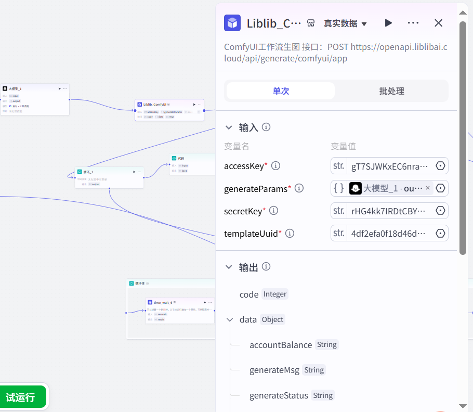Edit the templateUuid string value field
Screen dimensions: 473x412
389,234
